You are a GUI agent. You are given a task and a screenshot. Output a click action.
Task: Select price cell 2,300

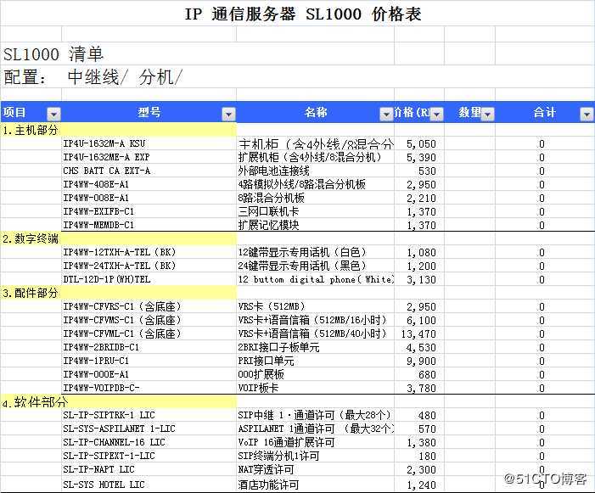coord(419,469)
